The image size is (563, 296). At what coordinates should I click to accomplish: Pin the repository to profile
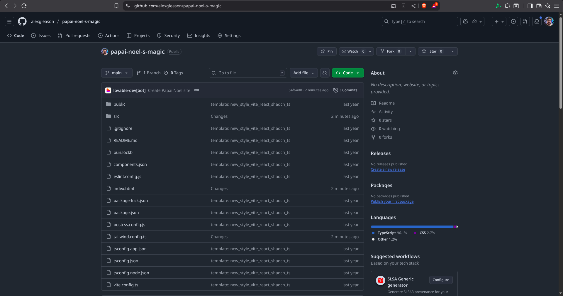click(x=326, y=51)
